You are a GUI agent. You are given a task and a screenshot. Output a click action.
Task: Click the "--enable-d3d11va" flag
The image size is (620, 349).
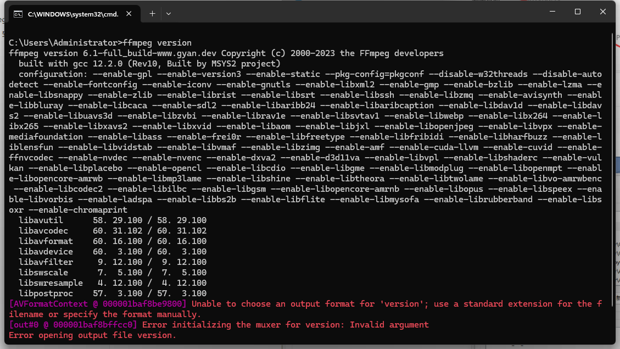pyautogui.click(x=320, y=158)
